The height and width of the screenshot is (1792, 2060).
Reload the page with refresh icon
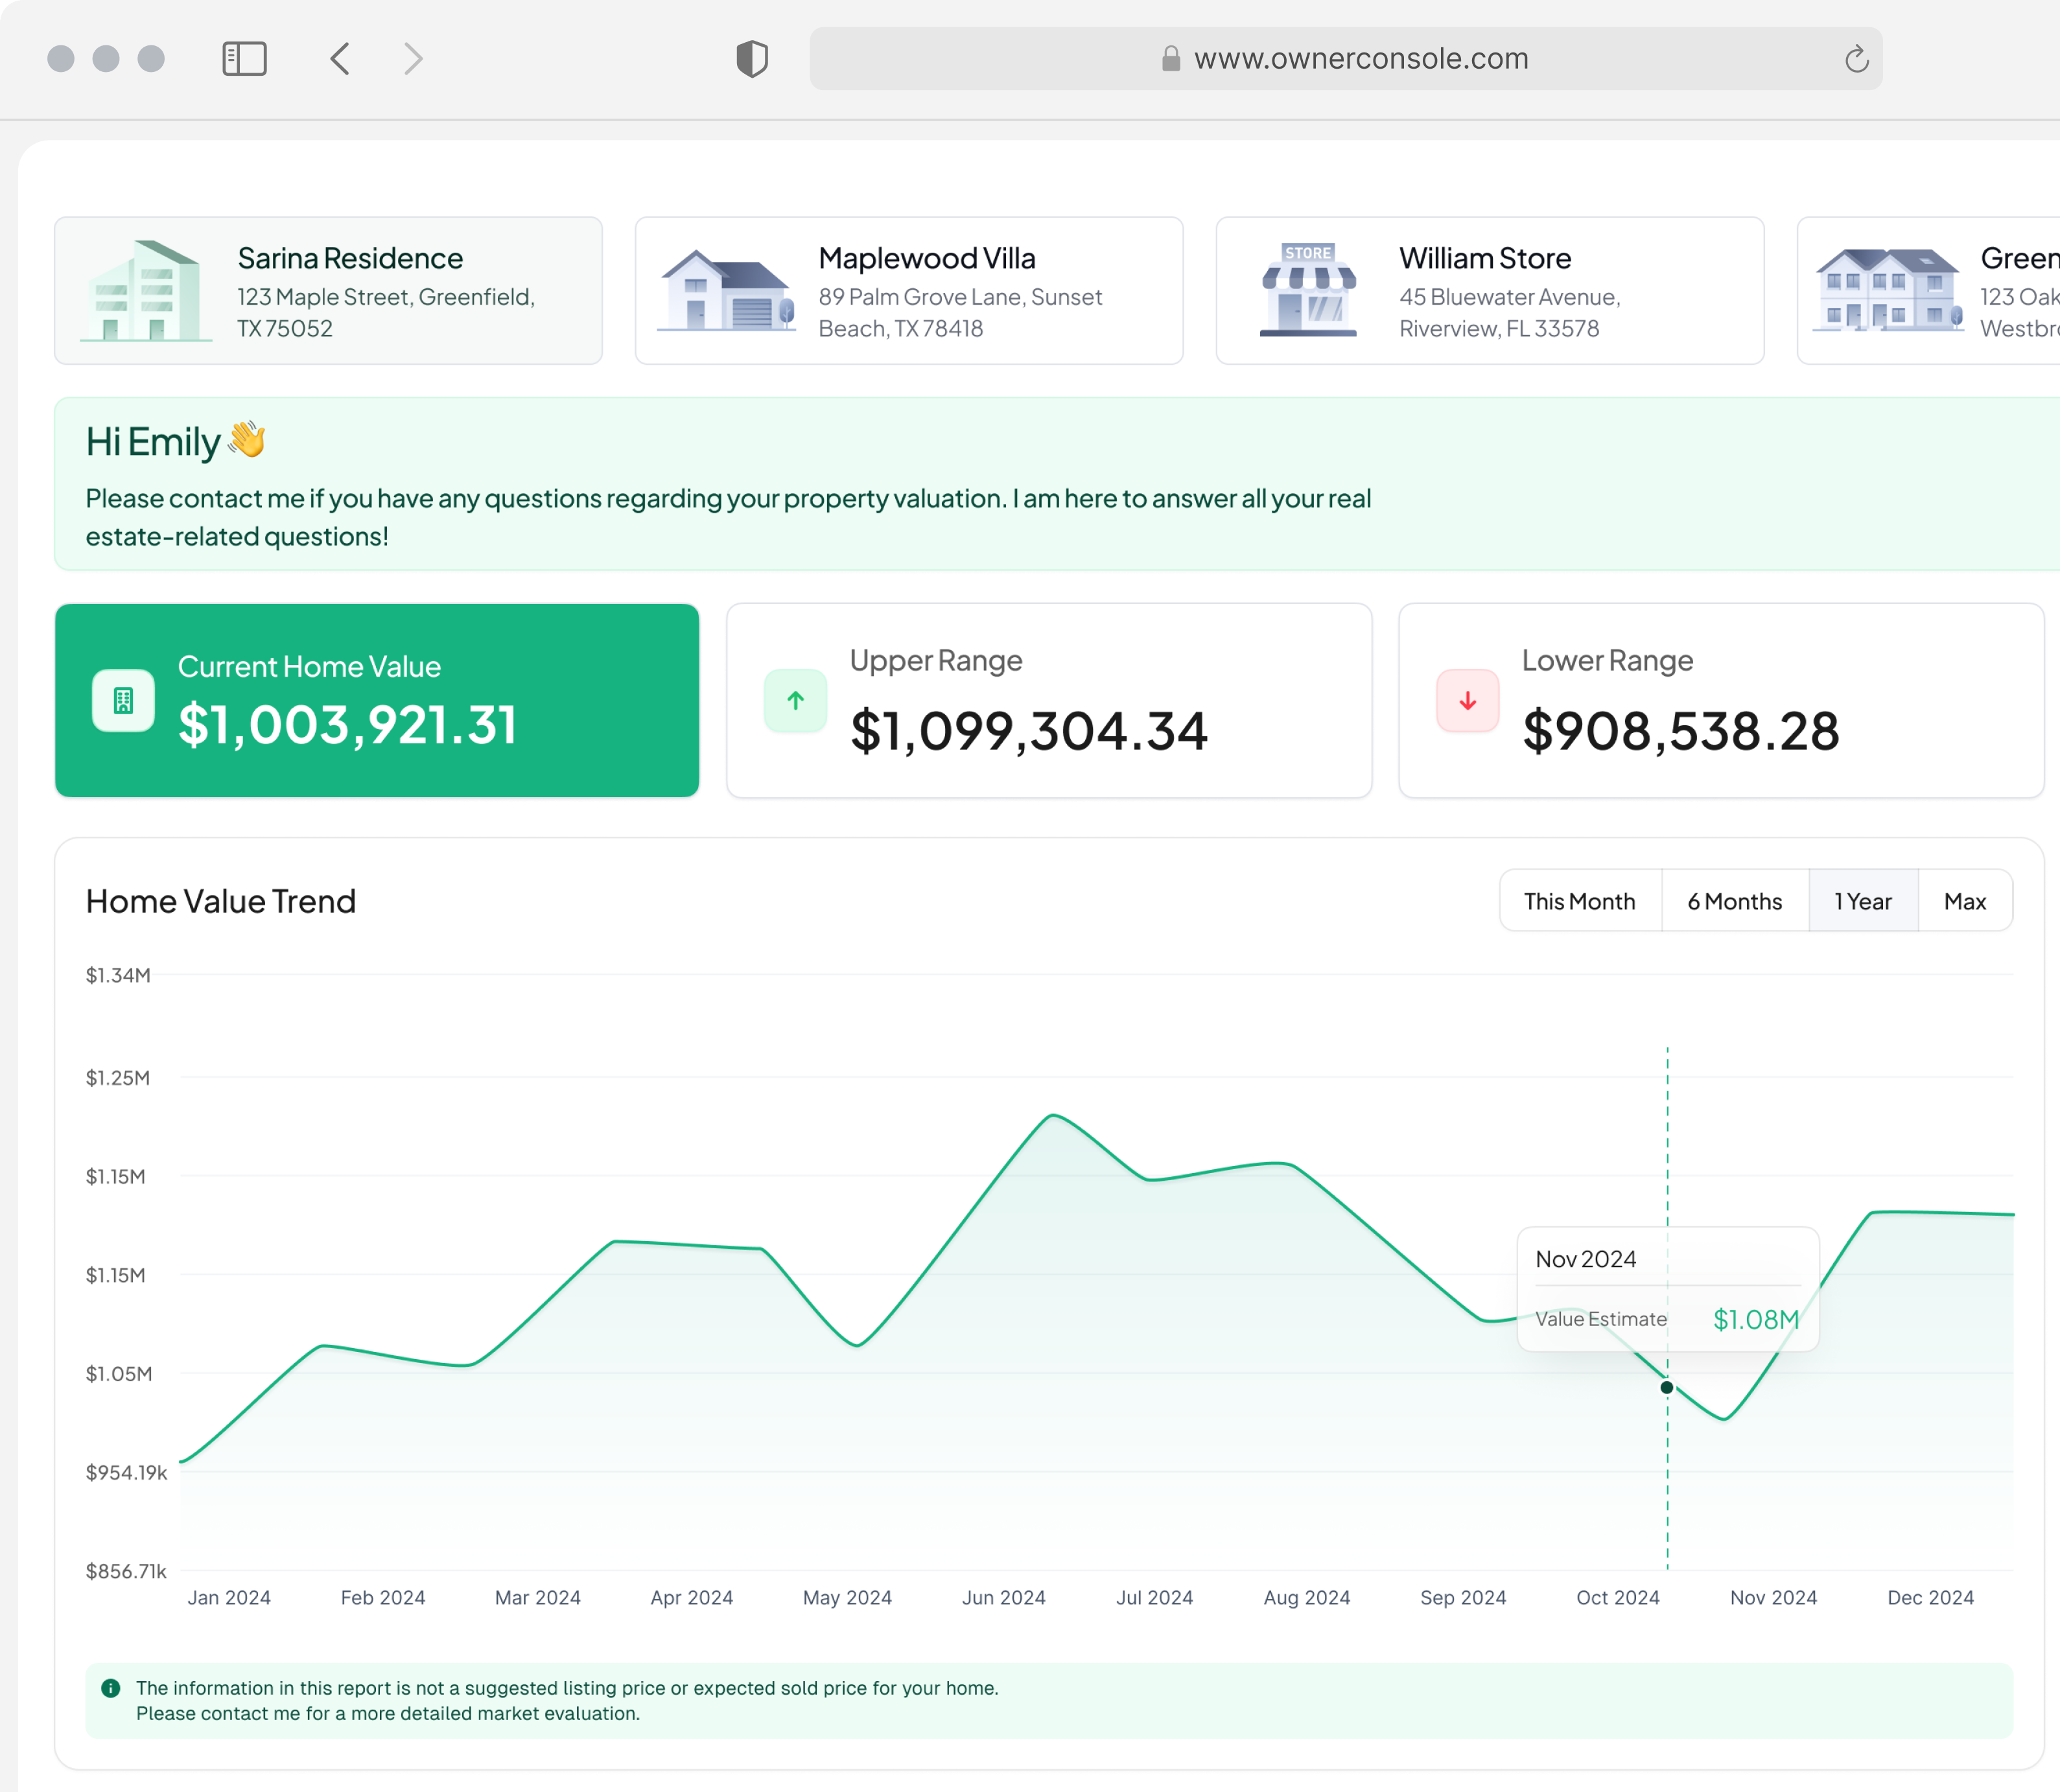1856,59
